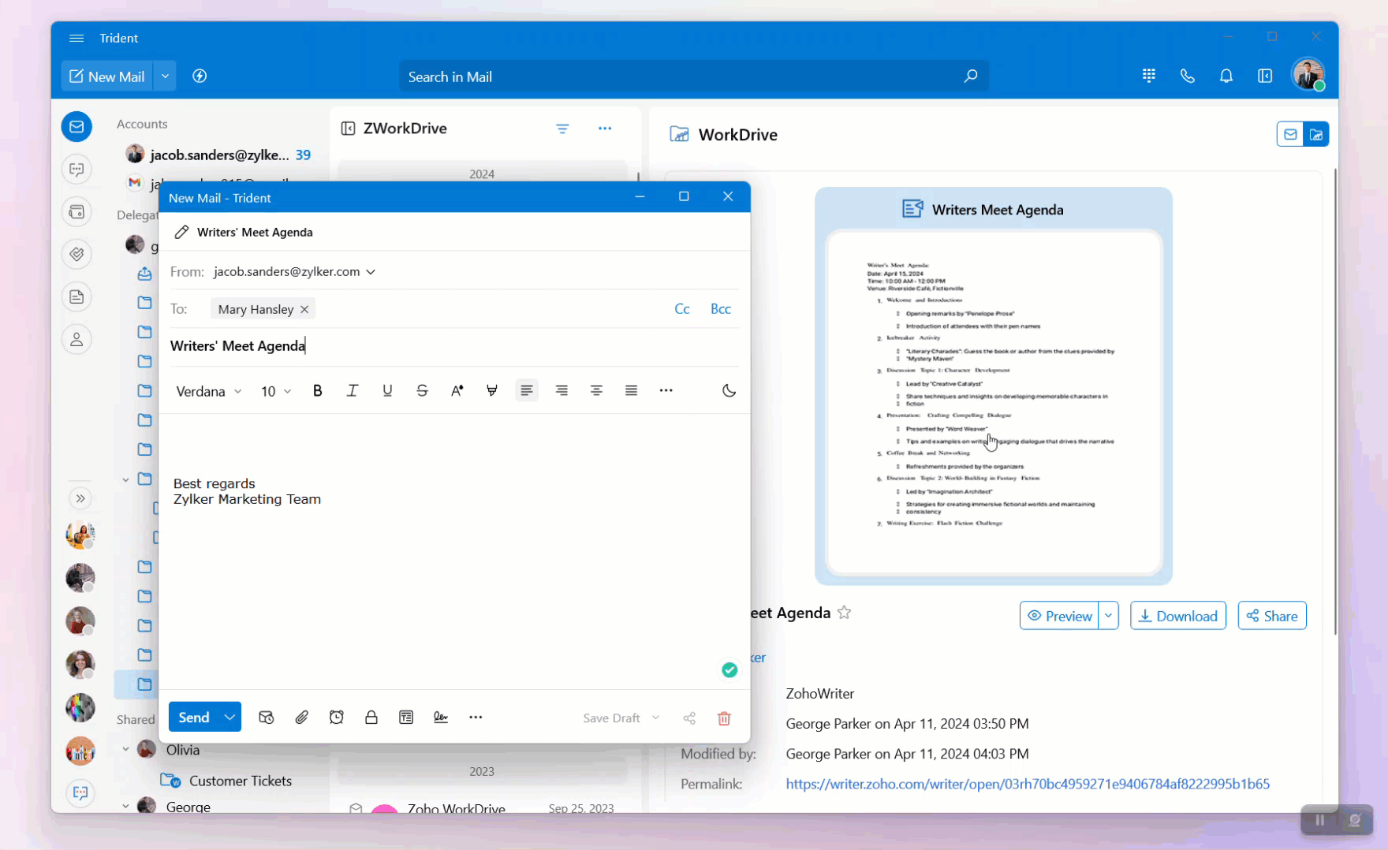Toggle bold formatting

click(318, 391)
